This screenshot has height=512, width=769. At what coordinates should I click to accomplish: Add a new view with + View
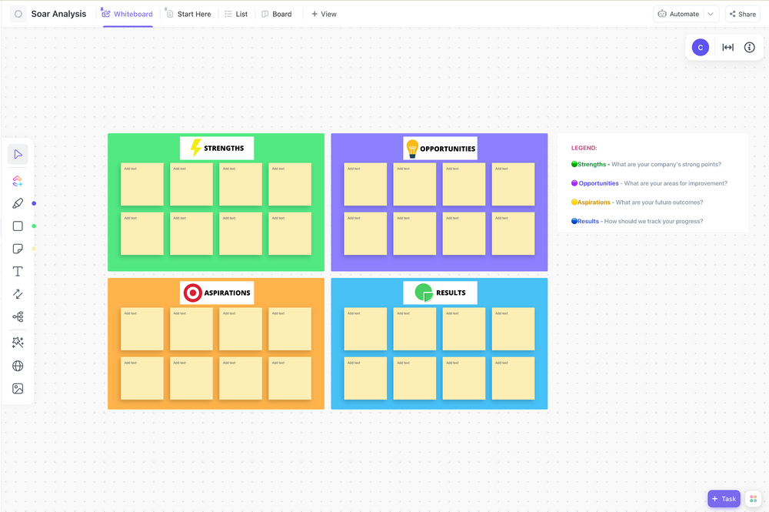coord(324,13)
